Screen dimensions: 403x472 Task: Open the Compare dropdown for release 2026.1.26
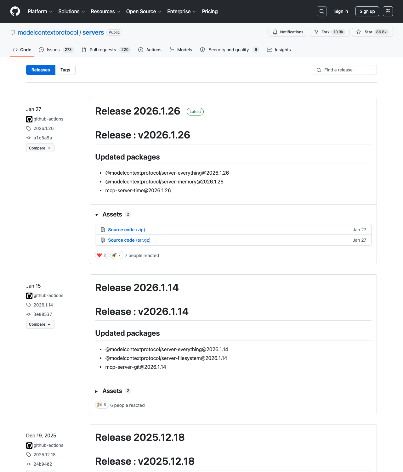tap(40, 148)
